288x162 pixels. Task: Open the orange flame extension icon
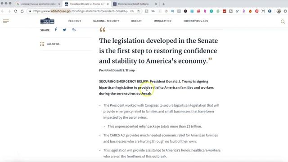click(250, 11)
